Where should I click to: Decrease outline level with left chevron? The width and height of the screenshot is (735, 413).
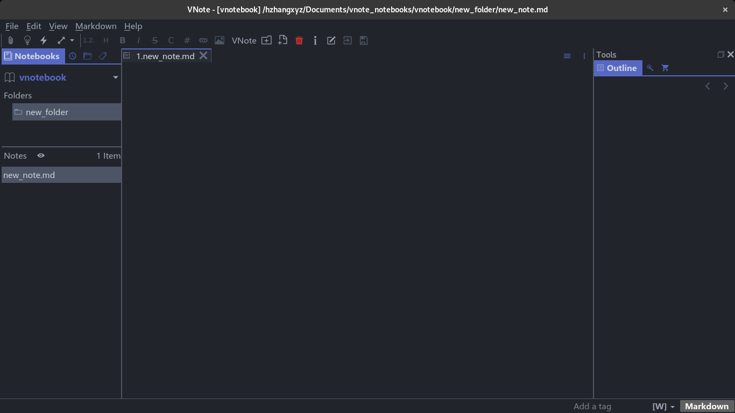coord(708,86)
